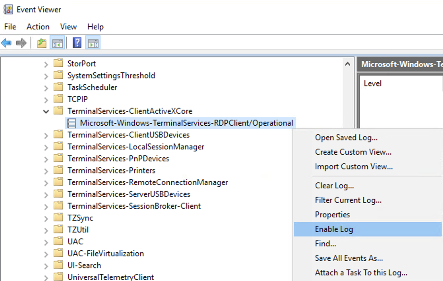Choose Attach a Task To this Log...

[367, 273]
